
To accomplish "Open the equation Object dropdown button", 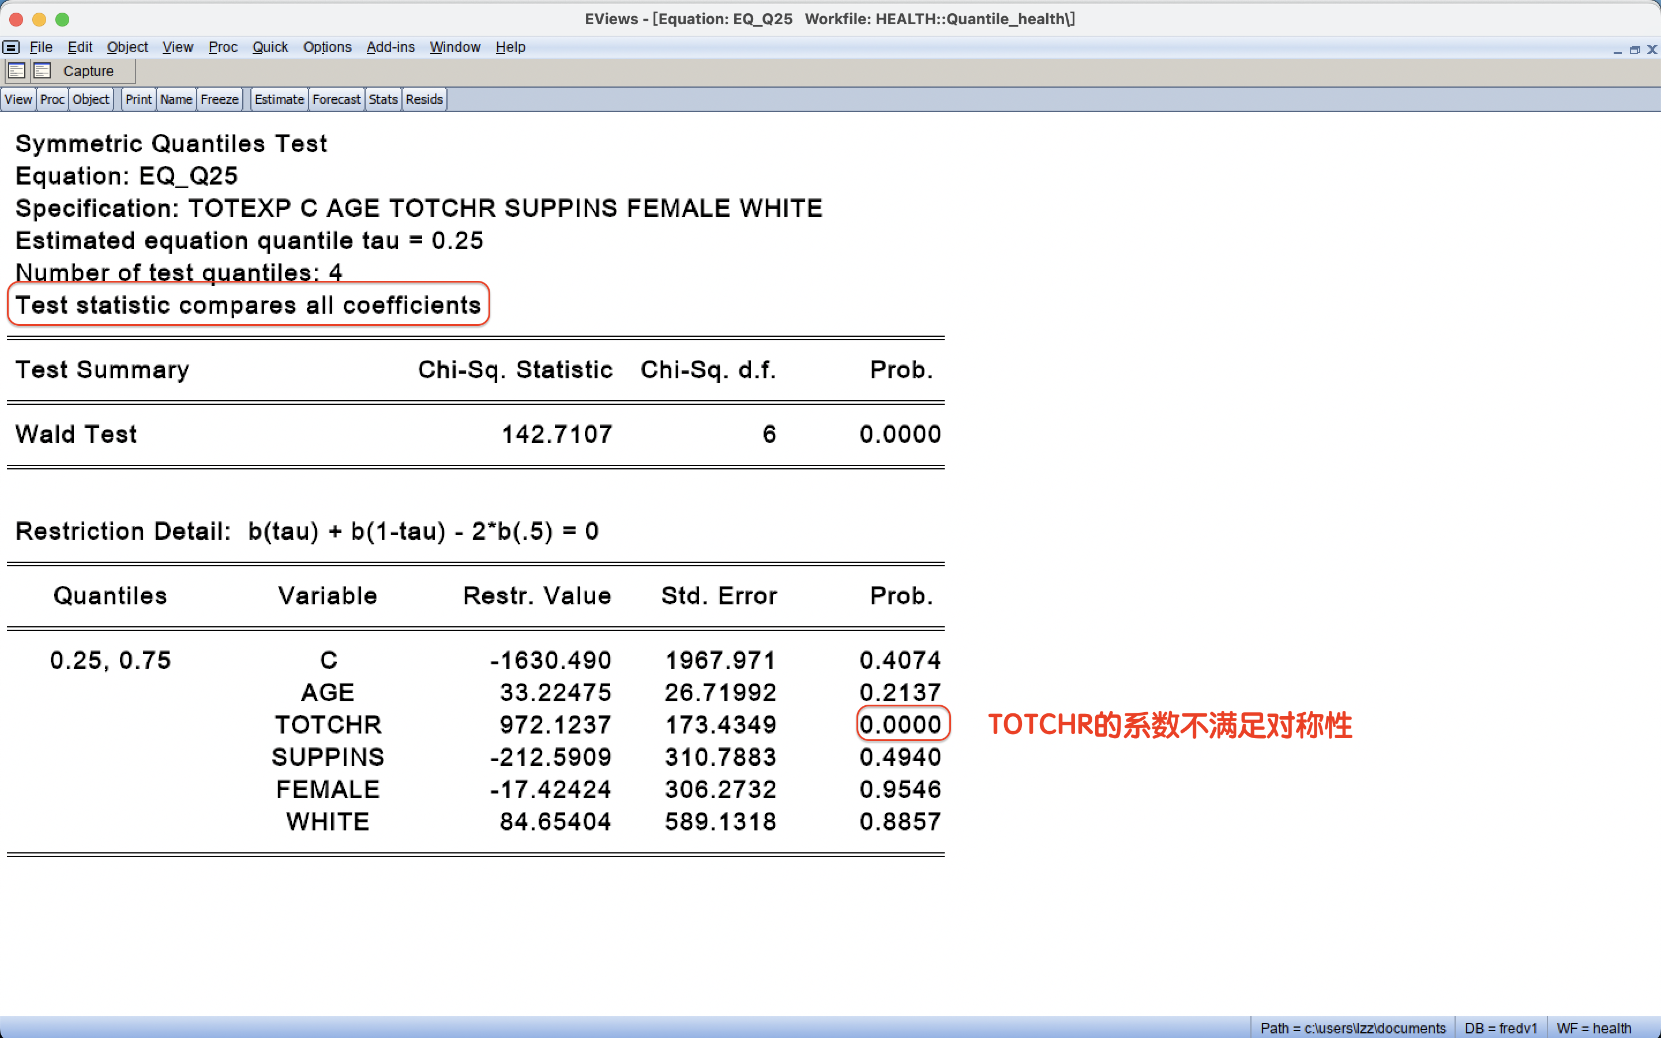I will [91, 100].
